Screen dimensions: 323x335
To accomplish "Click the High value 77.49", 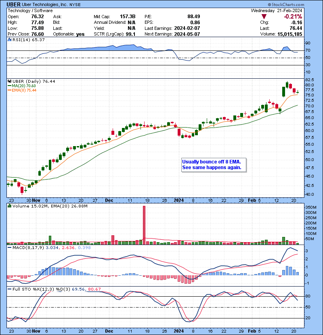I will (x=38, y=23).
